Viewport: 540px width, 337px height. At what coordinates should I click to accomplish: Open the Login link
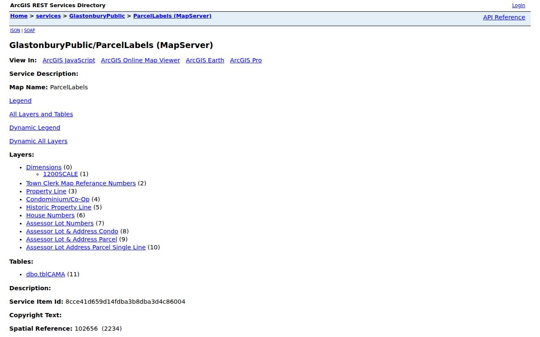click(518, 5)
